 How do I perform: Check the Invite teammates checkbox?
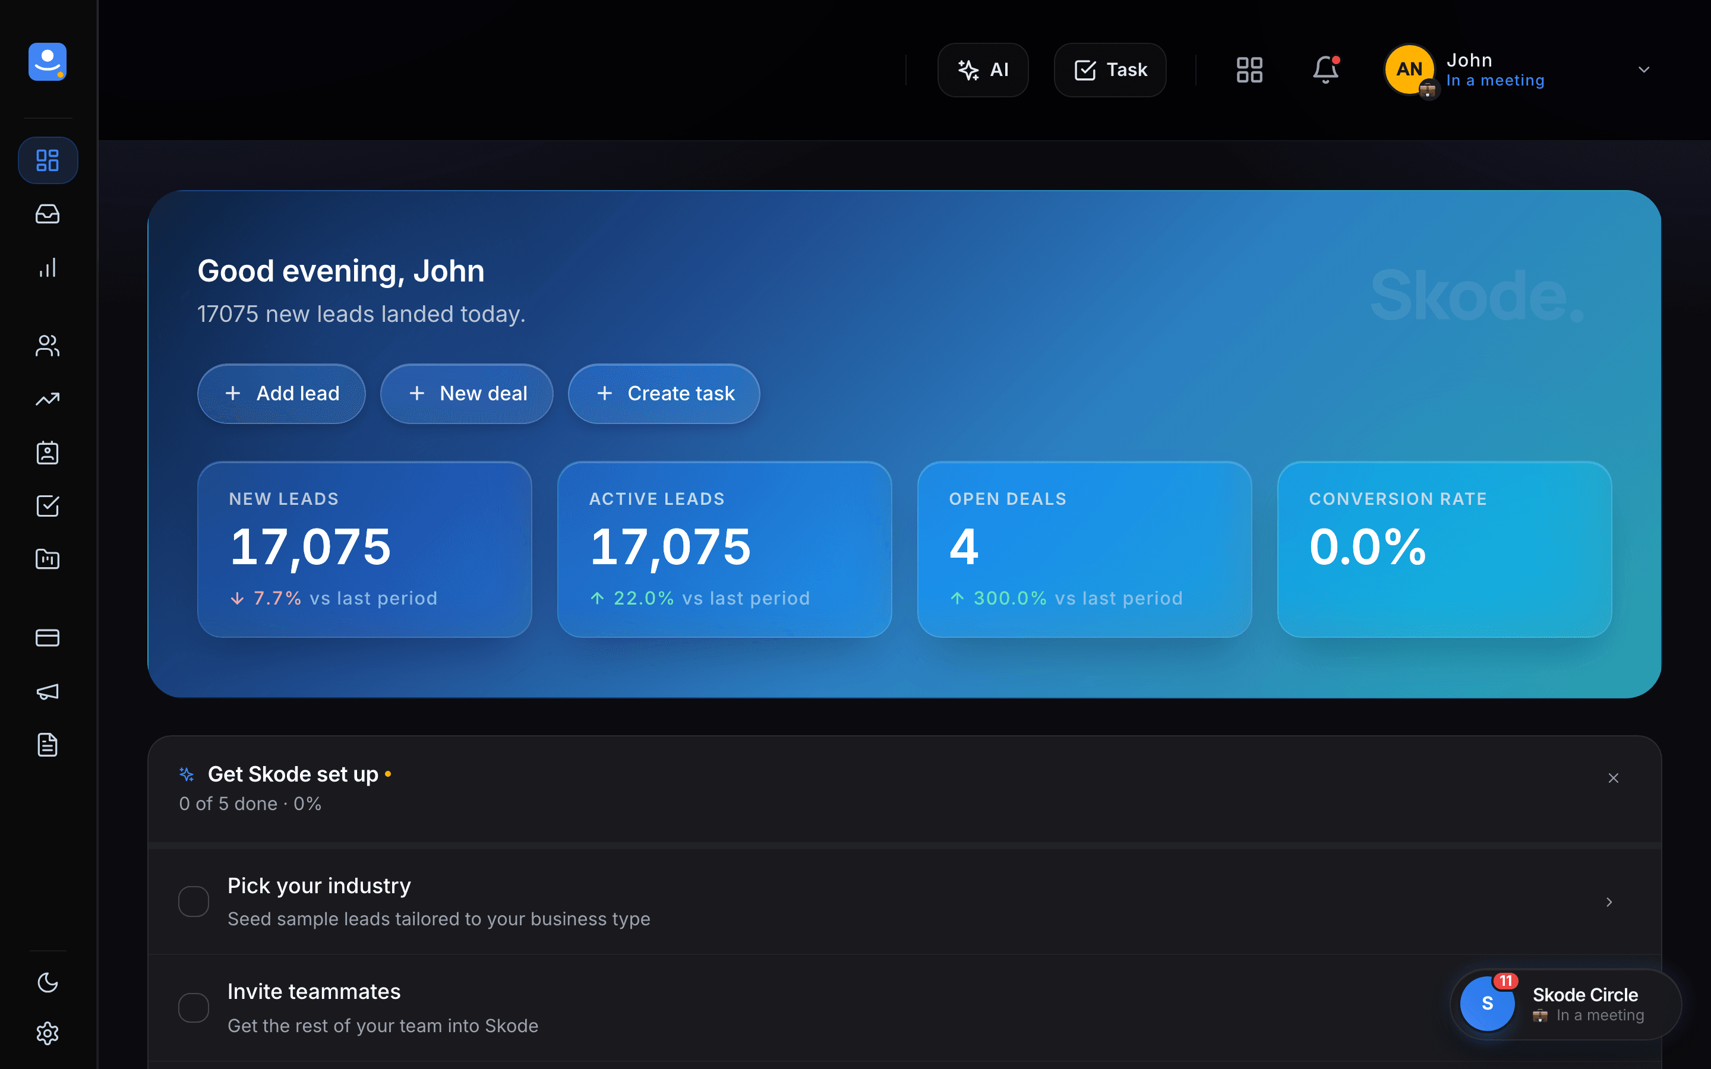pos(193,1007)
